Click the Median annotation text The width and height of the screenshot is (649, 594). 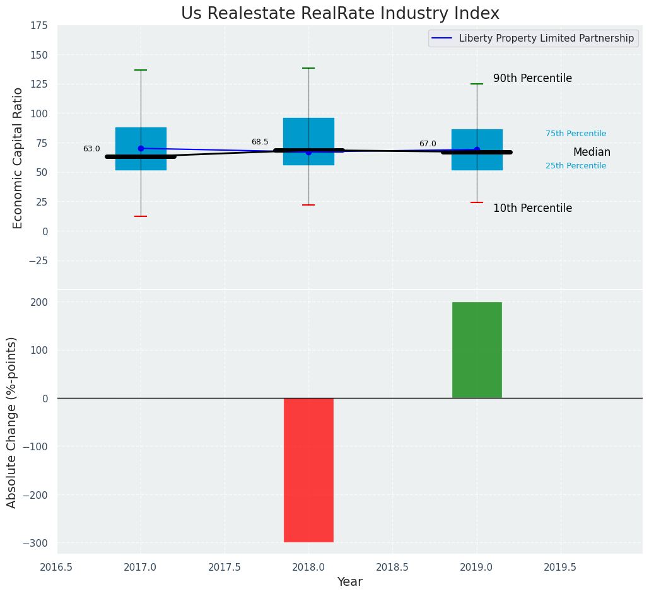[592, 153]
